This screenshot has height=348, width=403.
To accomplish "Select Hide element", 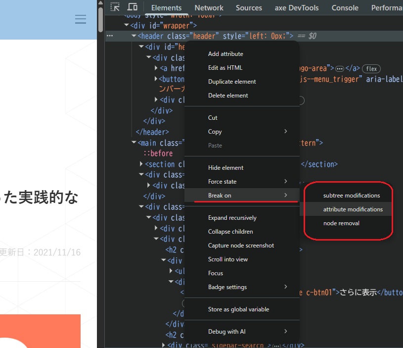I will pos(242,168).
